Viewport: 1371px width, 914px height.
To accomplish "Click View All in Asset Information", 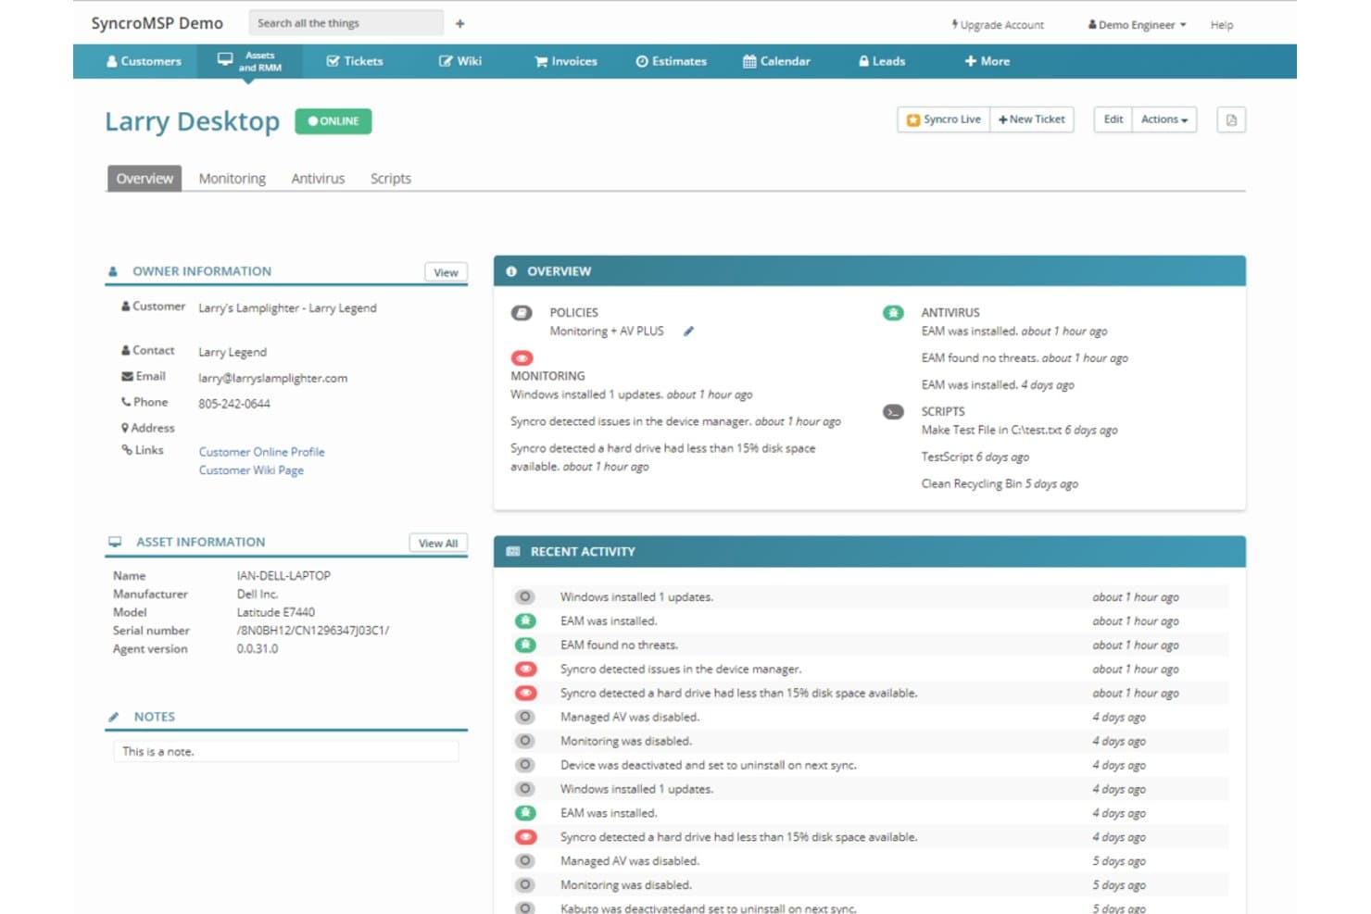I will 438,543.
